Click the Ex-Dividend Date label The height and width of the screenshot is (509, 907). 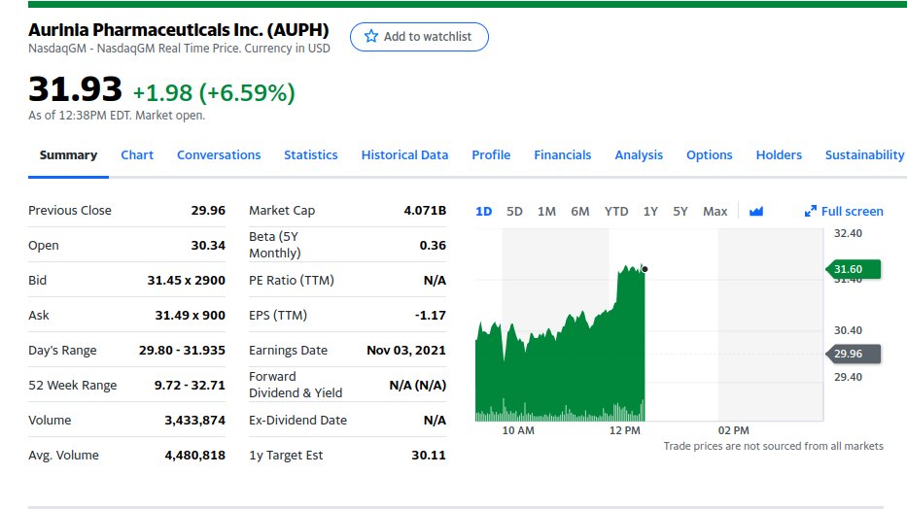click(x=297, y=420)
